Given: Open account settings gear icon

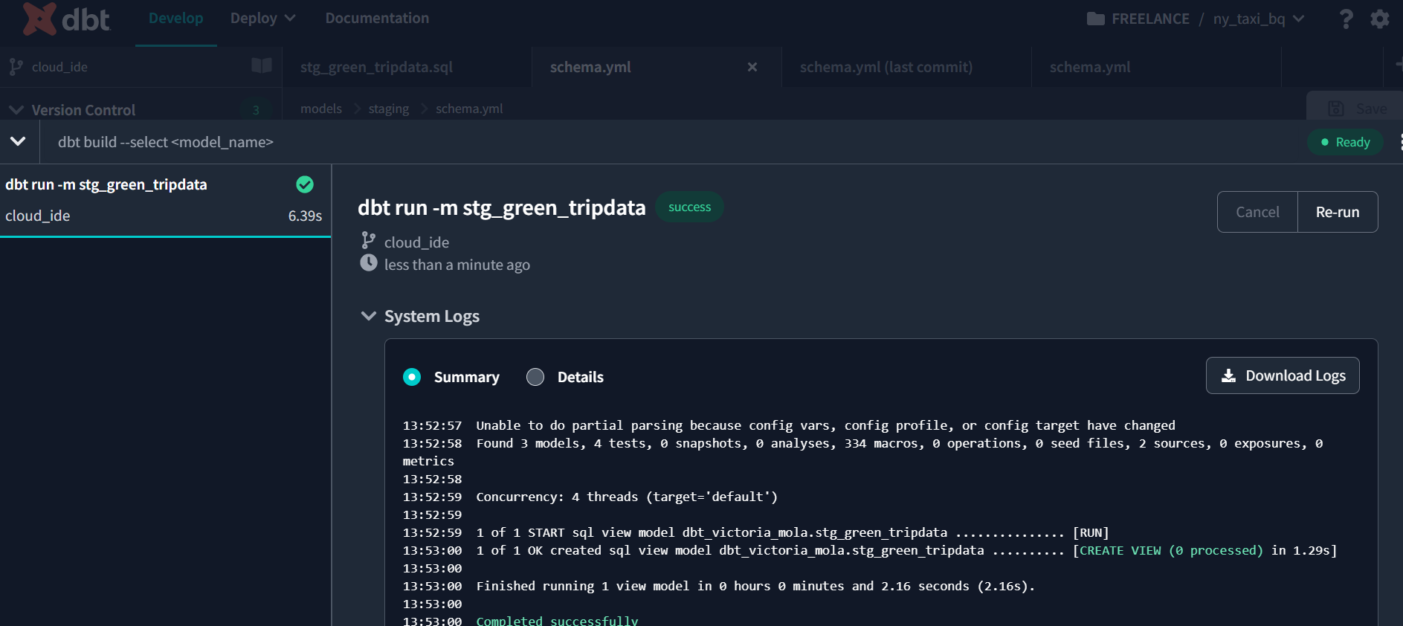Looking at the screenshot, I should point(1380,19).
